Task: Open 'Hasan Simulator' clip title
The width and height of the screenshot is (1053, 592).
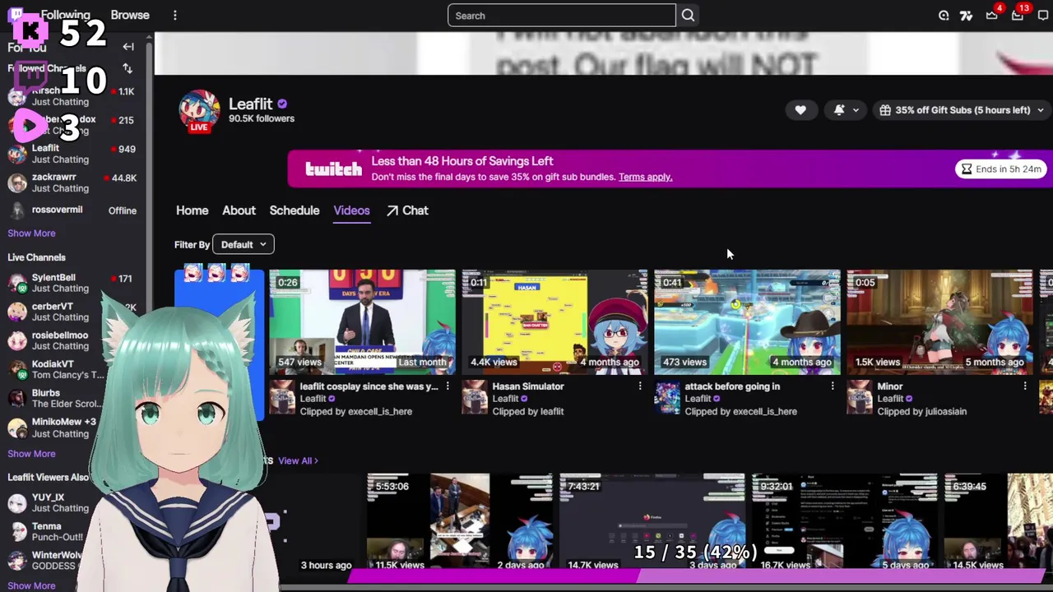Action: point(527,386)
